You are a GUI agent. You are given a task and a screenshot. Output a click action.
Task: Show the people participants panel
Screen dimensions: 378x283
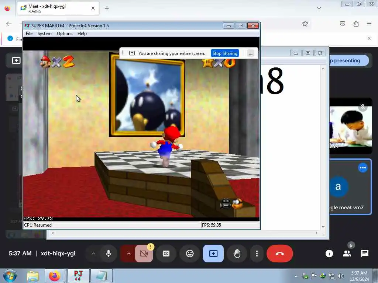click(x=347, y=254)
